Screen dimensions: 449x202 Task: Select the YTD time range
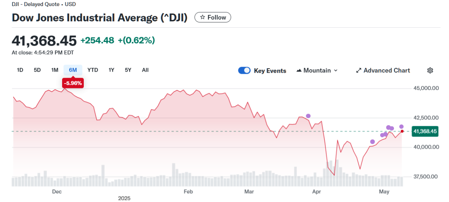point(93,70)
